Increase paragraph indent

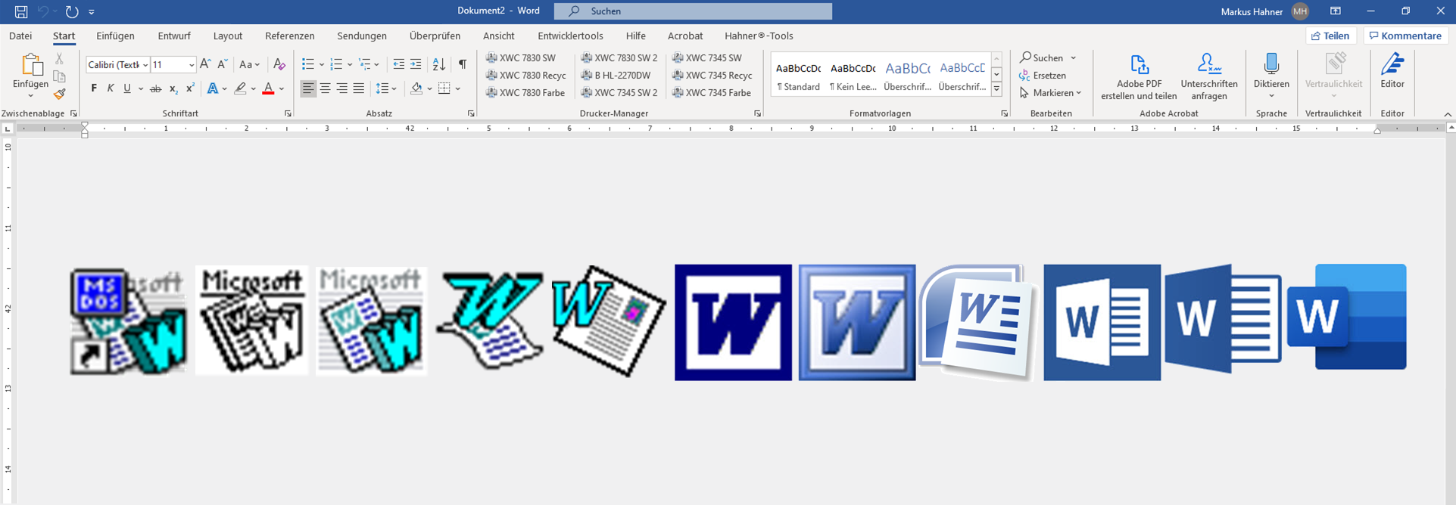(416, 64)
